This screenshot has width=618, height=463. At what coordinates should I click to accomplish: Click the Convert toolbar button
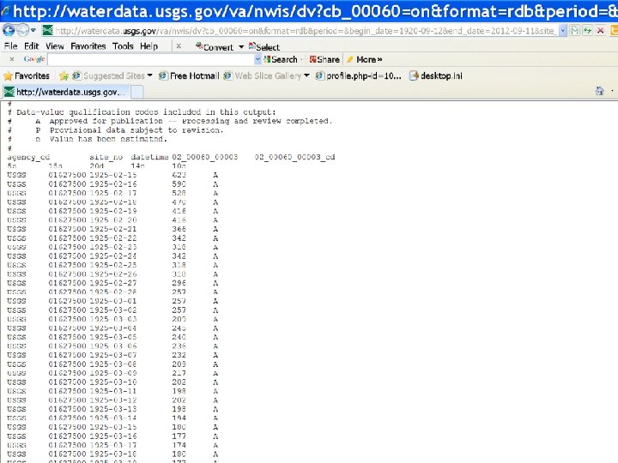pyautogui.click(x=215, y=47)
